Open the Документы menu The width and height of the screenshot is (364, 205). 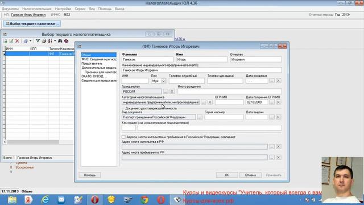point(10,9)
